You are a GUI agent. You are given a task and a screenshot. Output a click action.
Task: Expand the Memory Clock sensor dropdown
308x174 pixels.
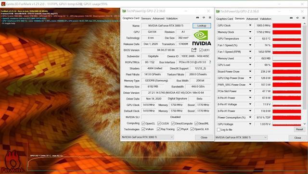250,32
